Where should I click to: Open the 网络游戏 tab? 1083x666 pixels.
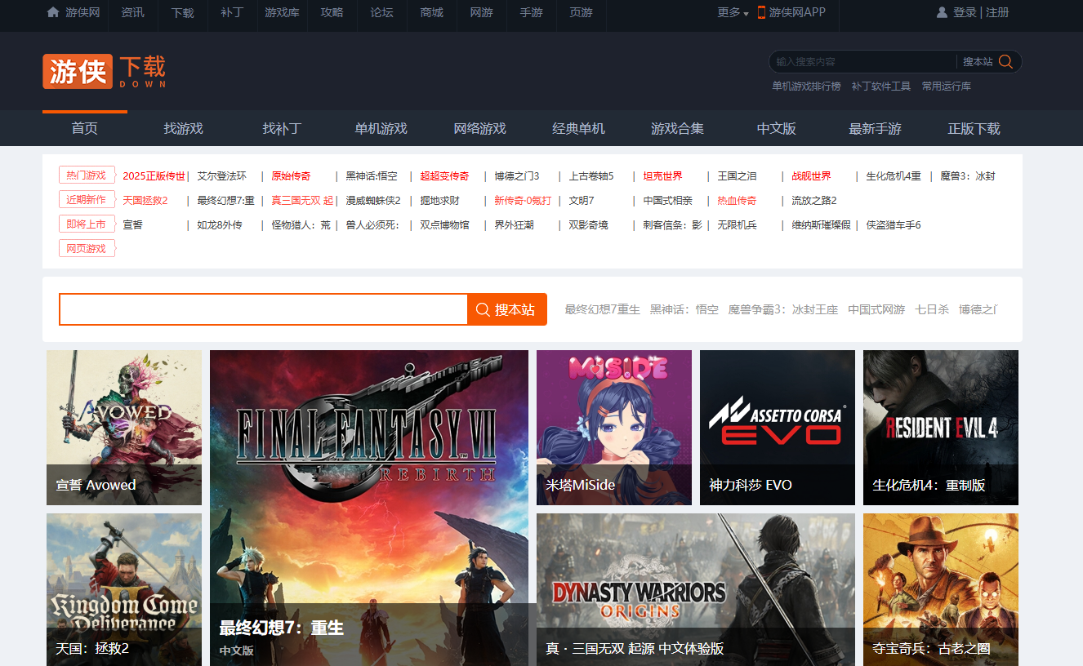coord(479,128)
